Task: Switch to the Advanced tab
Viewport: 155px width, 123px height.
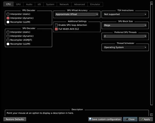Action: (79, 4)
